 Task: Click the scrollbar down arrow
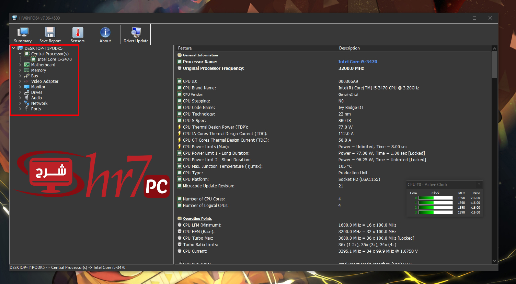coord(494,261)
